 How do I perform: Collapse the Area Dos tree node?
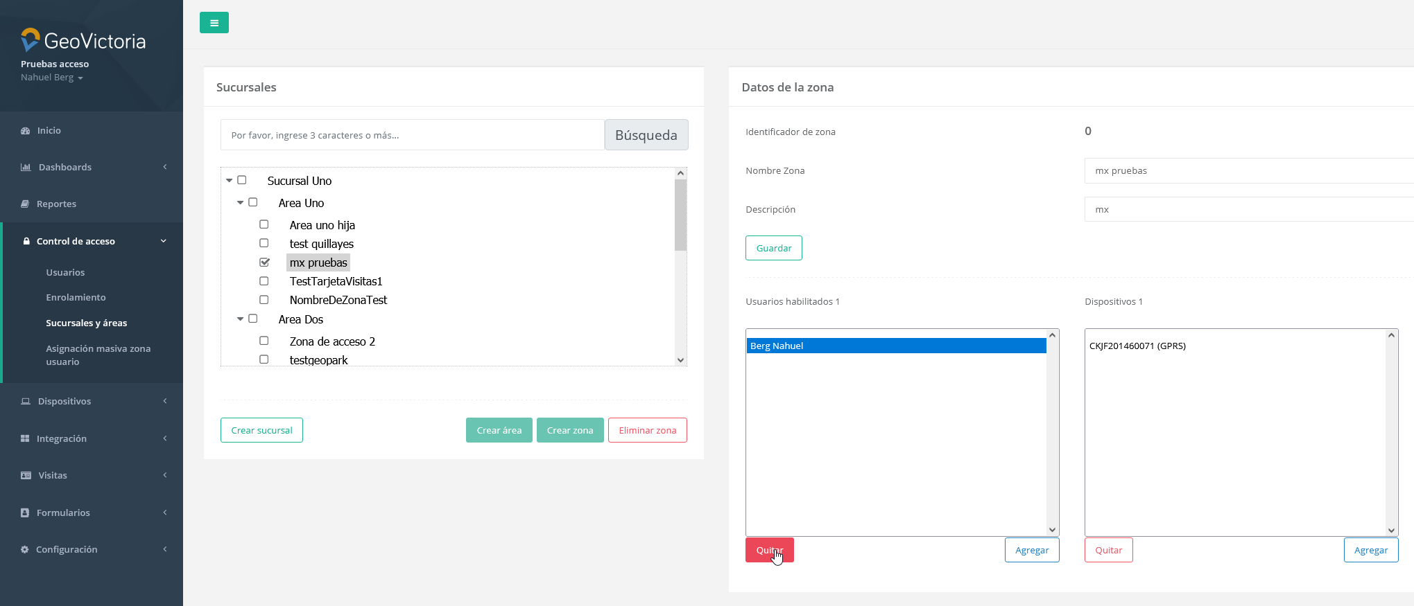[241, 319]
